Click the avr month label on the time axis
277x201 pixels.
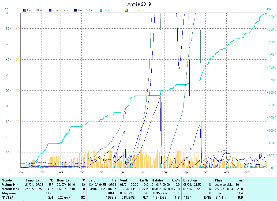[82, 172]
